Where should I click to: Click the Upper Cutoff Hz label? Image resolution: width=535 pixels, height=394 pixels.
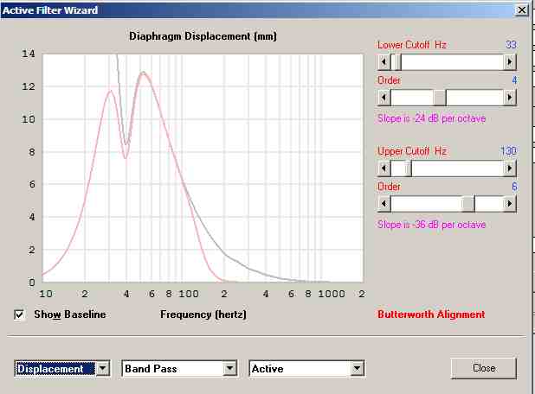point(412,151)
